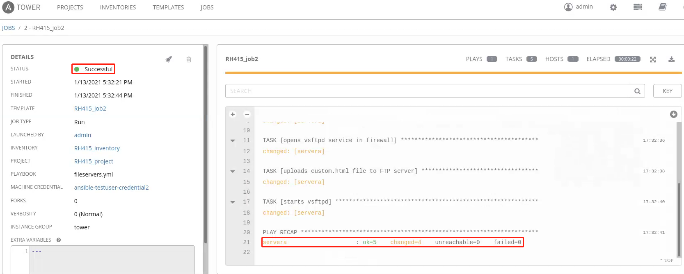Collapse the opens vsftpd service task
The height and width of the screenshot is (274, 684).
pos(233,140)
